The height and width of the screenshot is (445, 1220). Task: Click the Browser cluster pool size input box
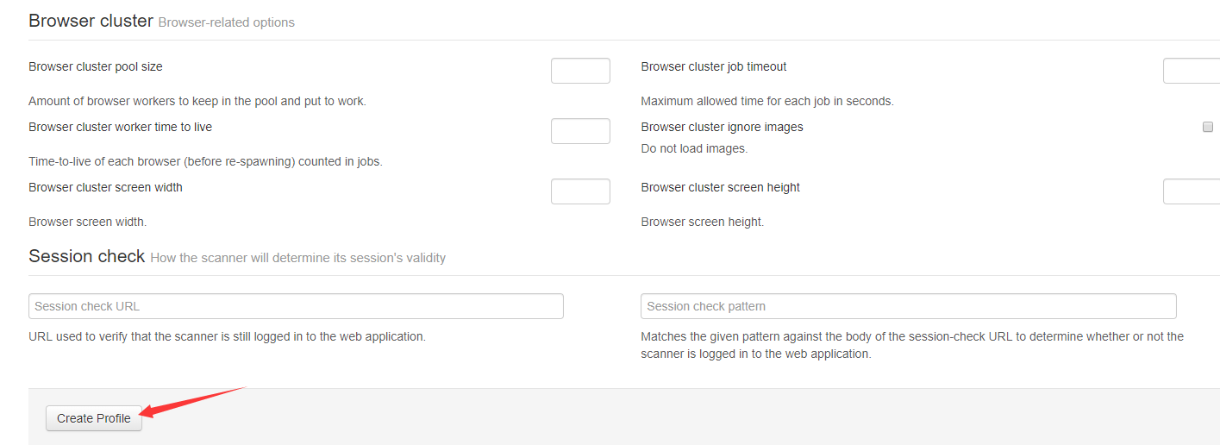580,71
